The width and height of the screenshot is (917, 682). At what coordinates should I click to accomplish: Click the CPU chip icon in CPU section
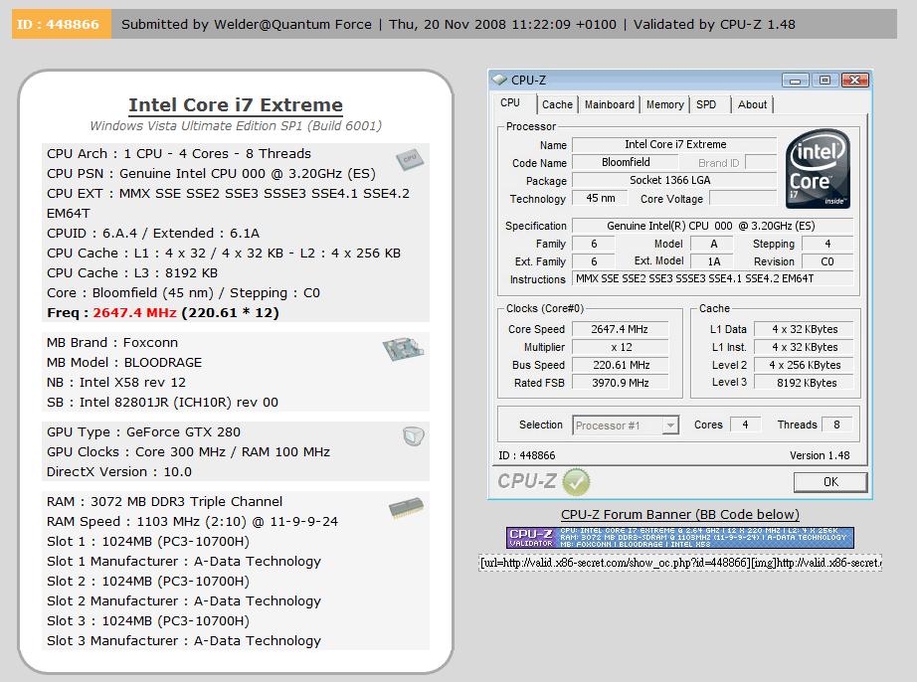point(410,159)
